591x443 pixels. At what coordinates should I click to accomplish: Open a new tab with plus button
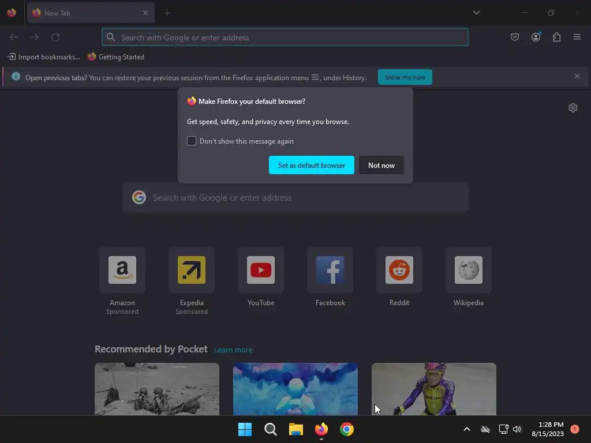coord(167,13)
